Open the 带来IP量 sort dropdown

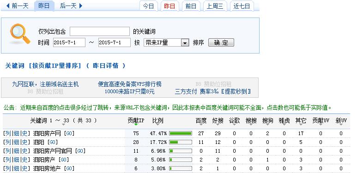pos(166,42)
